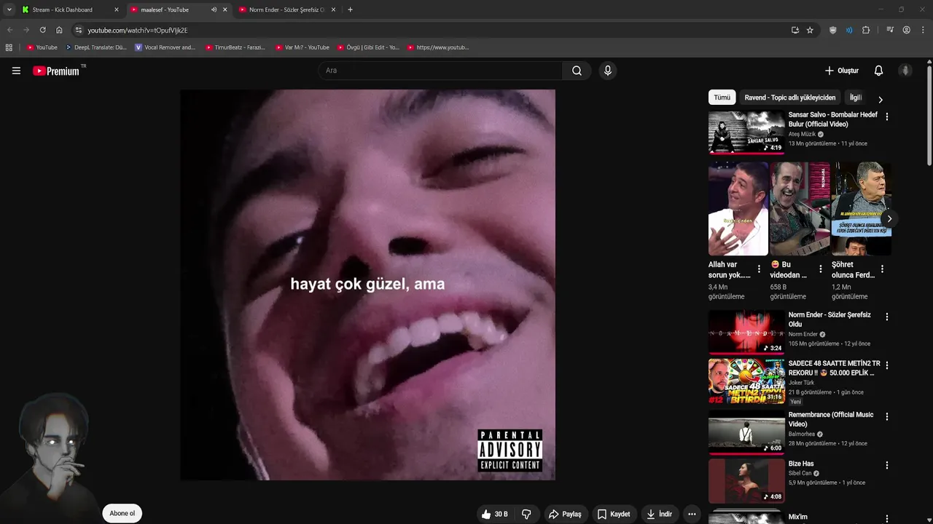933x524 pixels.
Task: Open the Extensions puzzle menu
Action: (x=866, y=30)
